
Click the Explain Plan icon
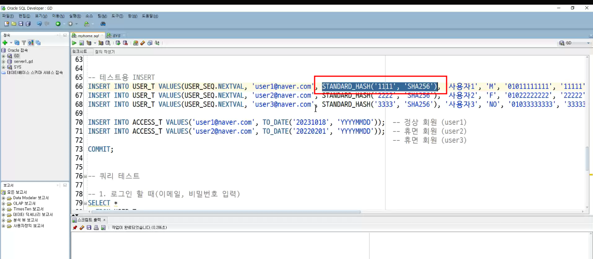89,43
